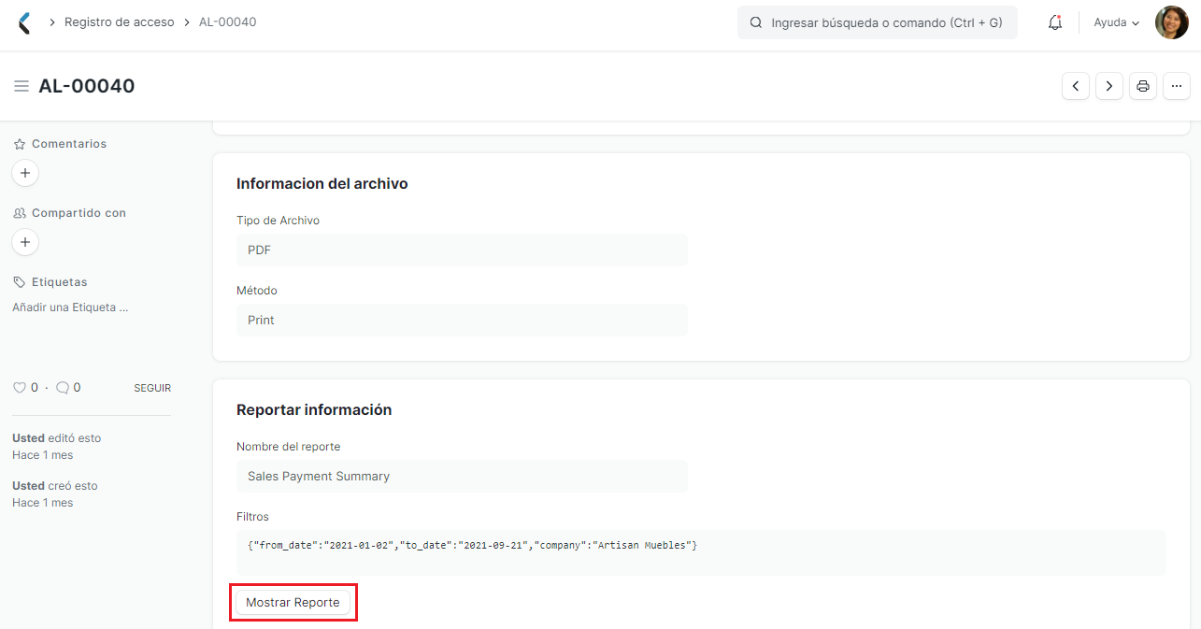Follow the record by clicking SEGUIR
Screen dimensions: 1201x629
coord(151,387)
